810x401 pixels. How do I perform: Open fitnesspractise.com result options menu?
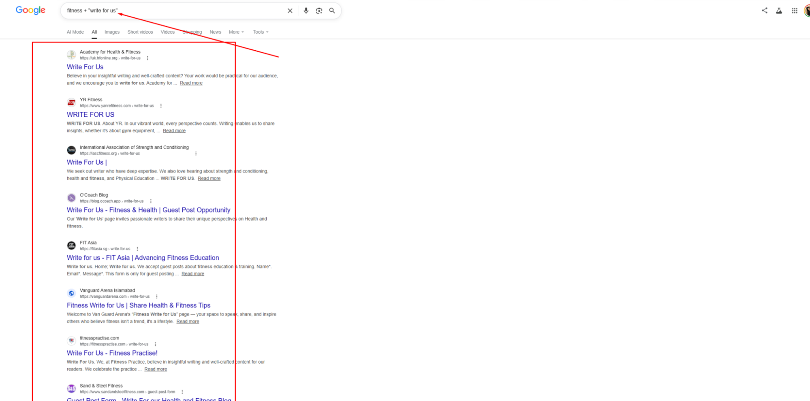[x=155, y=344]
